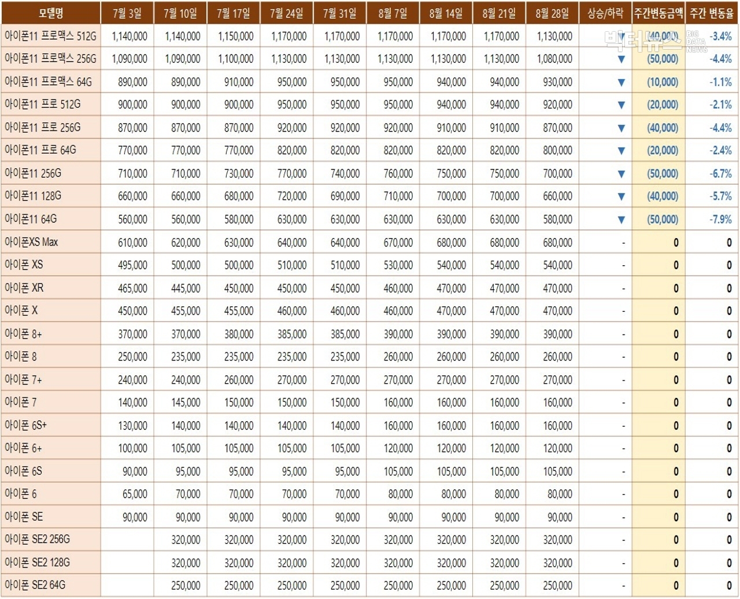Select the -6.7% weekly change value
Screen dimensions: 740x599
pos(721,174)
